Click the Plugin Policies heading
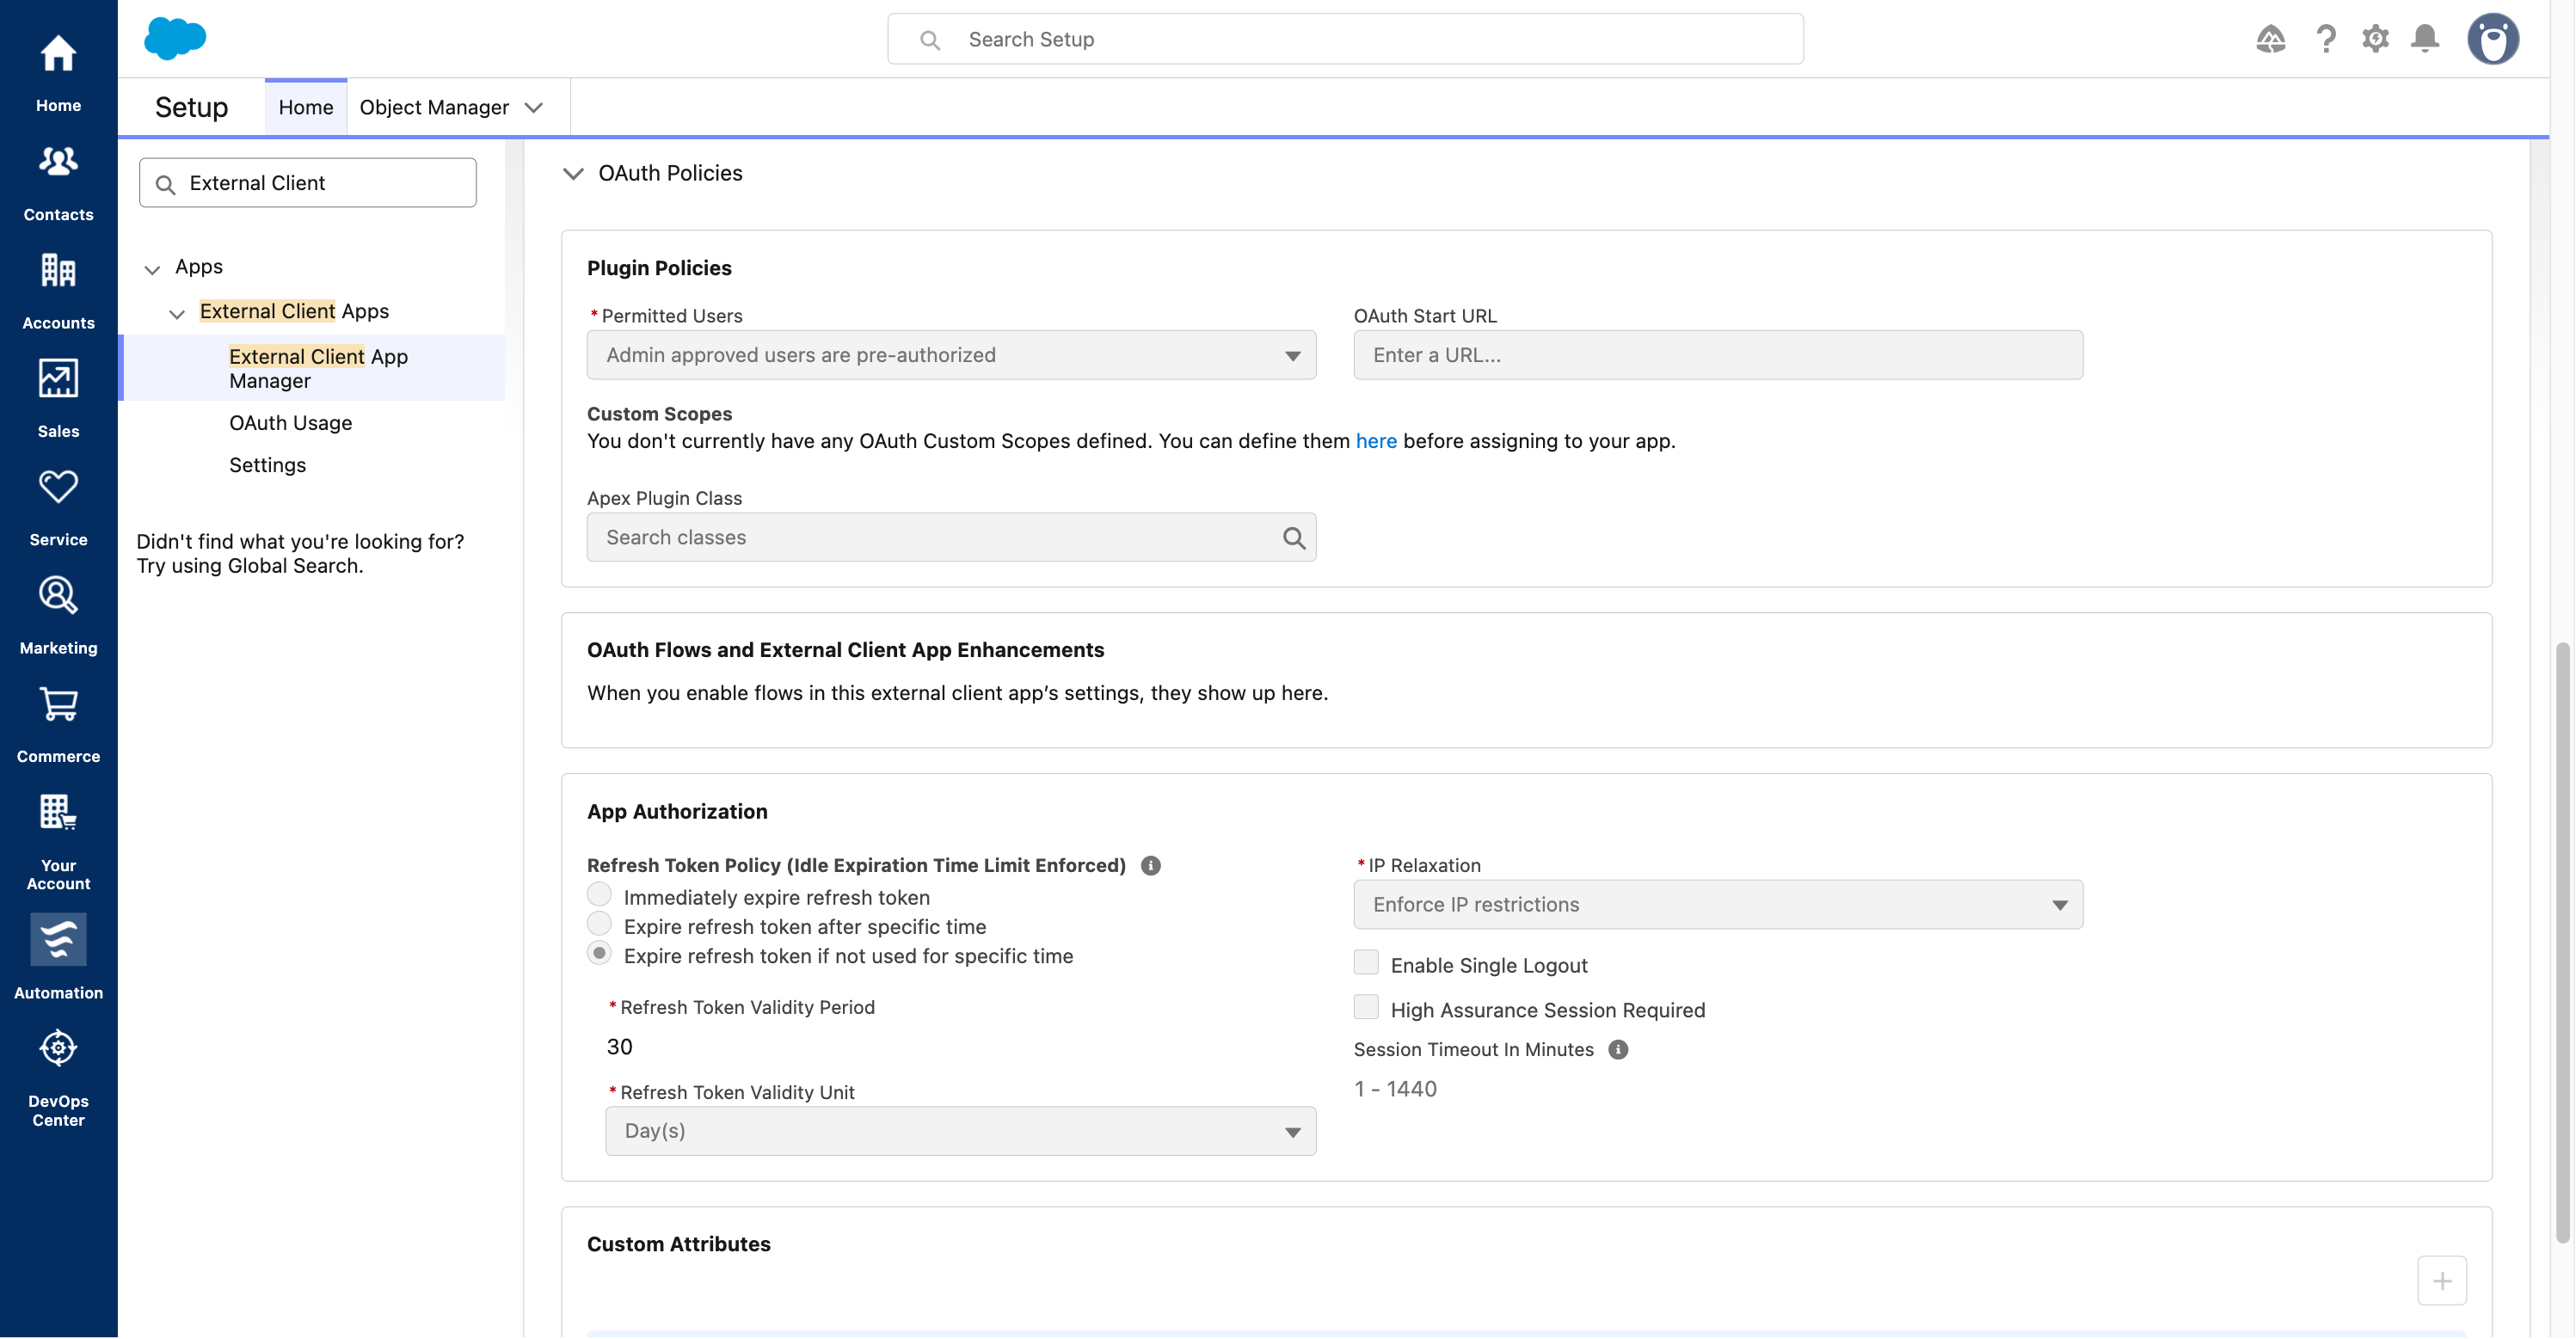 (x=659, y=268)
